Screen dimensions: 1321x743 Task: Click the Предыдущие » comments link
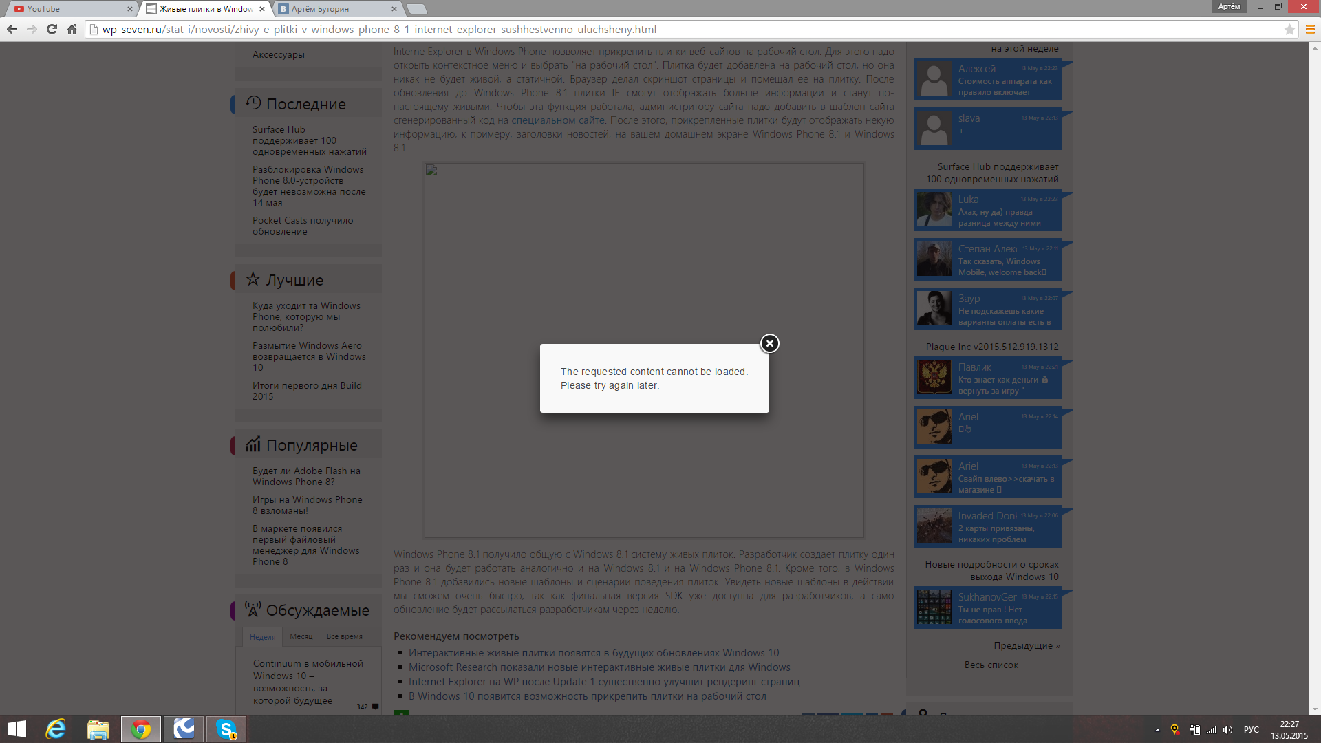tap(1026, 645)
